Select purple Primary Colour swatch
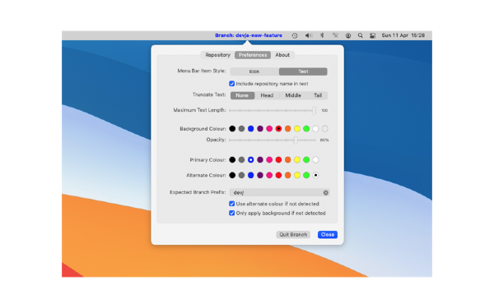Screen dimensions: 494x308 click(x=260, y=159)
